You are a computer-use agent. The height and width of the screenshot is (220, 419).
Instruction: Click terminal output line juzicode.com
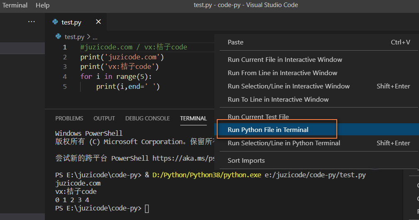coord(78,183)
